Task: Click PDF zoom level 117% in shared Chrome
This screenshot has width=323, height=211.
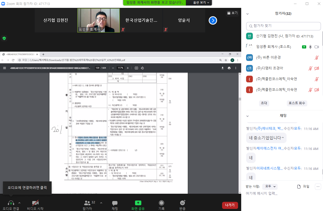Action: [x=120, y=68]
